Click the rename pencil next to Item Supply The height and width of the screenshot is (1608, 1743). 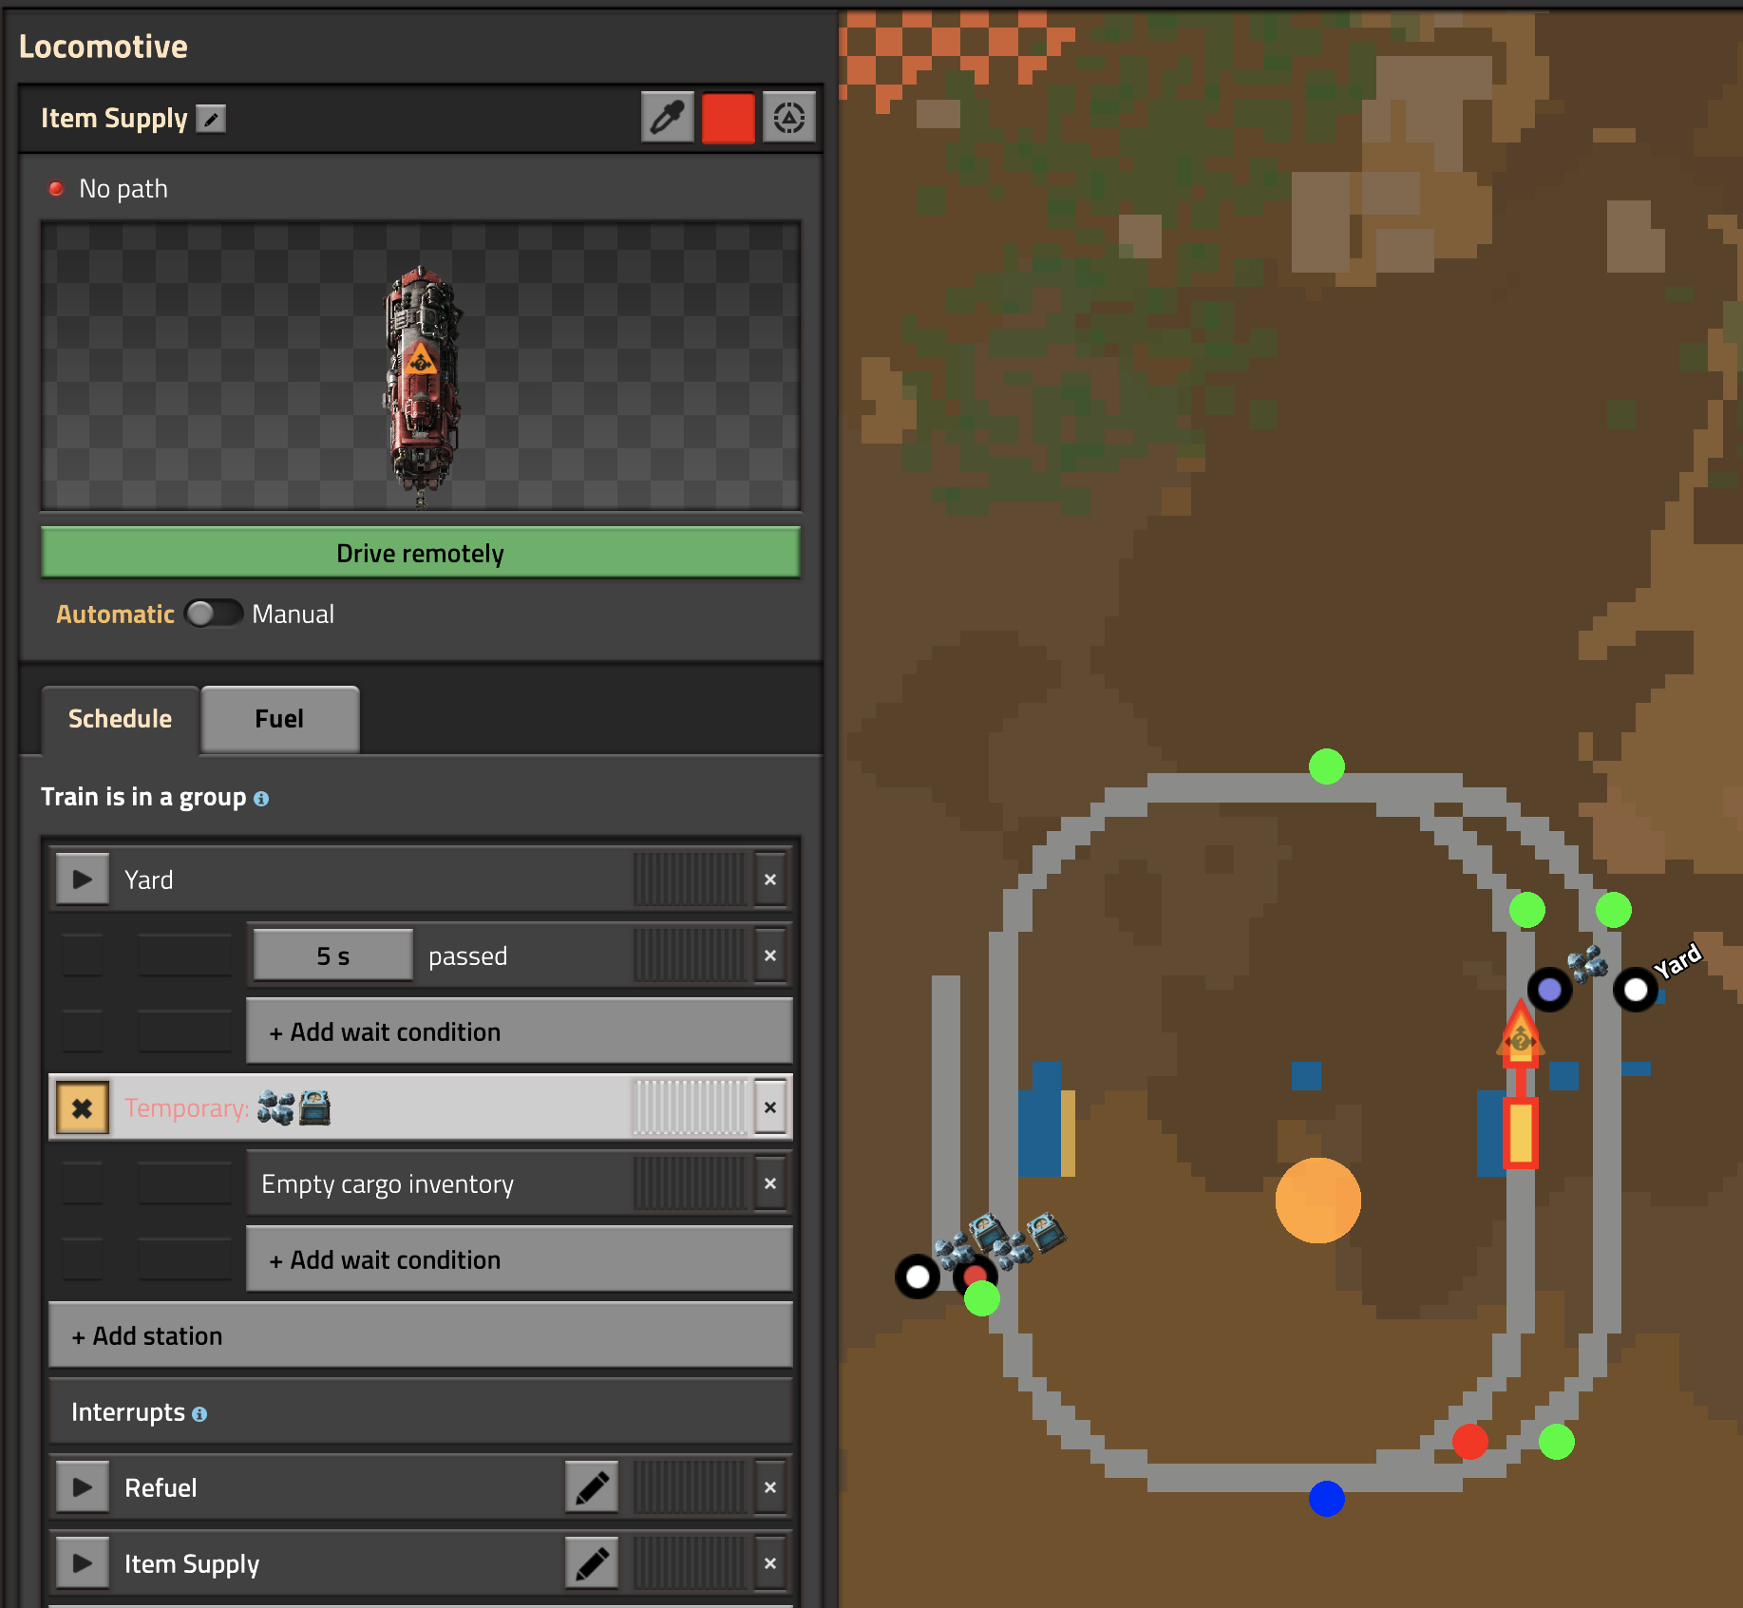[x=211, y=119]
